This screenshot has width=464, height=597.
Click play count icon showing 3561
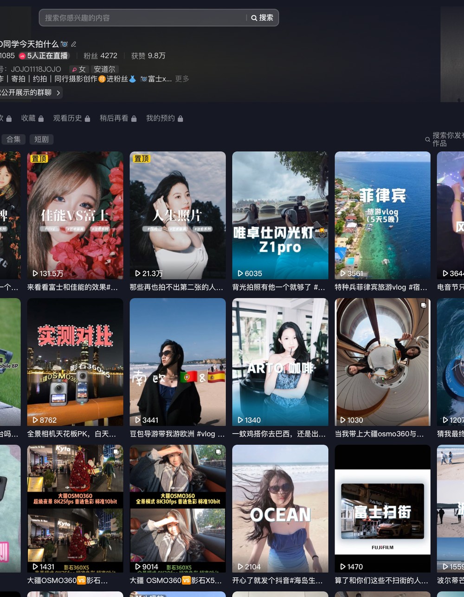[x=343, y=273]
